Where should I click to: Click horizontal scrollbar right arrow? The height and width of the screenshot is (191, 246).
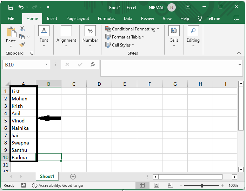[x=234, y=177]
